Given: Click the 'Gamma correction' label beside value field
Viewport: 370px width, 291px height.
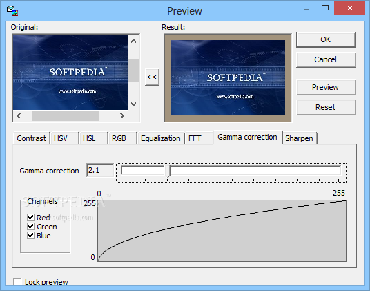Looking at the screenshot, I should pos(49,171).
